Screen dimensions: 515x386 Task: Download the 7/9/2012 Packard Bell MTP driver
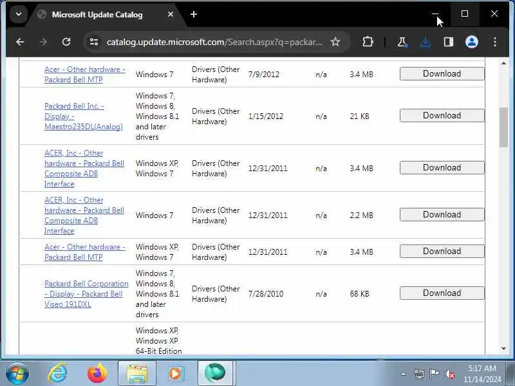(x=442, y=74)
